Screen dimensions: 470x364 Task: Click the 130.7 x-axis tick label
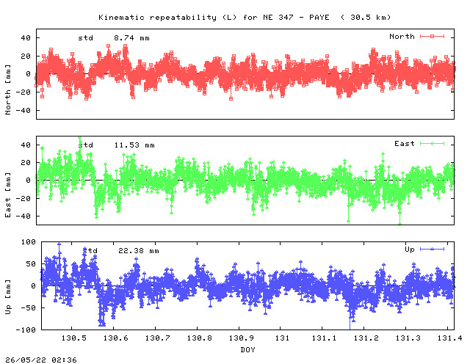(x=158, y=338)
